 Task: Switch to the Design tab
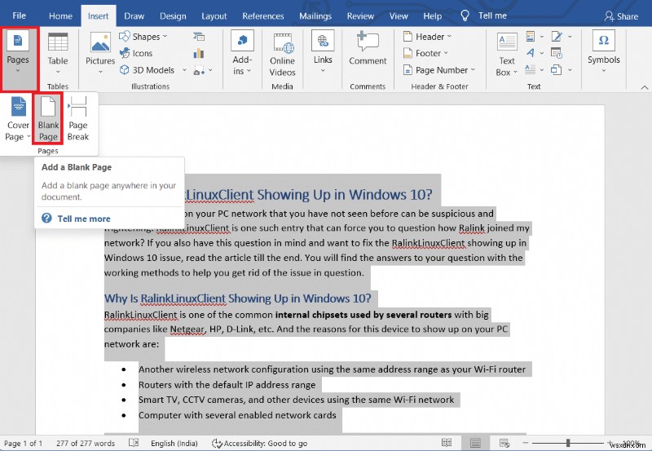(x=173, y=15)
